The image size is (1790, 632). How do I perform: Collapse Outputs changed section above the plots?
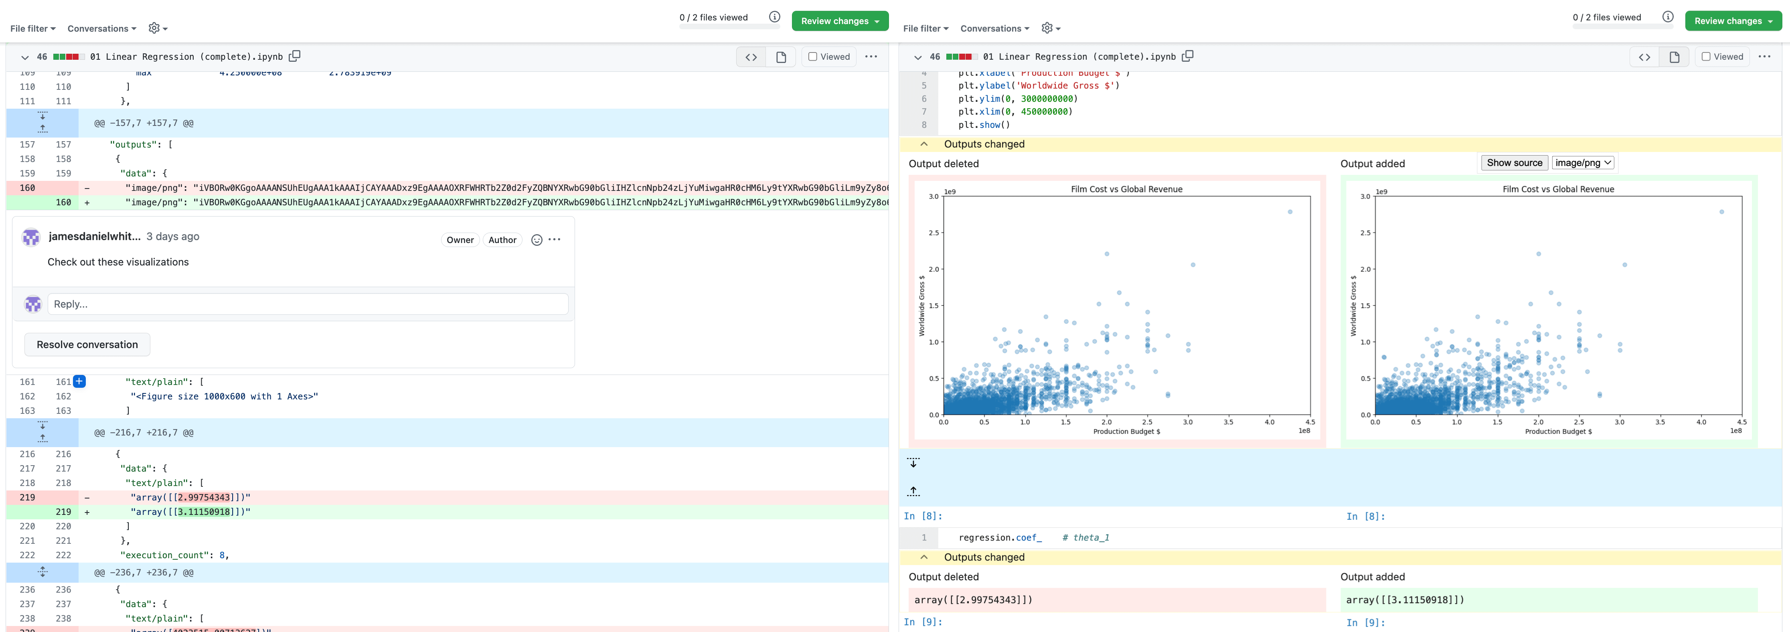(923, 144)
